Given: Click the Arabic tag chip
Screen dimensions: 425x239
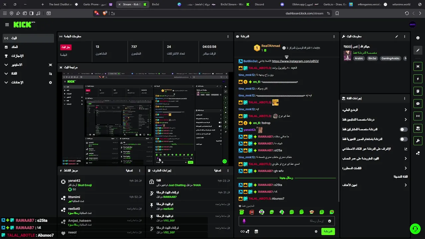Looking at the screenshot, I should tap(359, 58).
